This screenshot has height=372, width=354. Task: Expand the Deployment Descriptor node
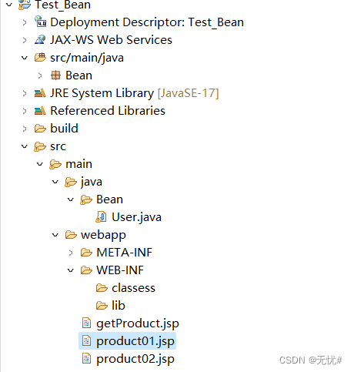pyautogui.click(x=25, y=22)
